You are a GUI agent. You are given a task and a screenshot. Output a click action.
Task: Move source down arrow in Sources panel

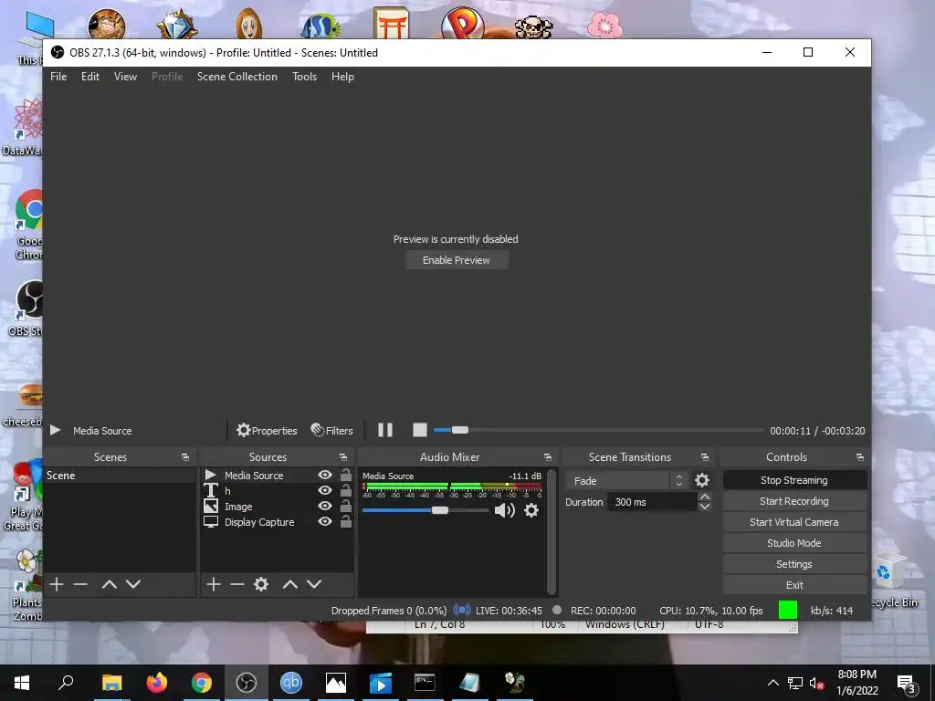[x=314, y=584]
